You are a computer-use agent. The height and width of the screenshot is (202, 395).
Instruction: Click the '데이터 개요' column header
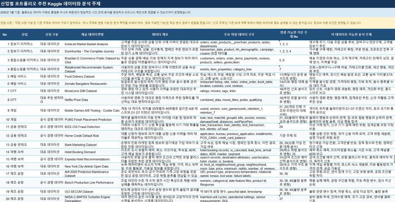pyautogui.click(x=160, y=35)
